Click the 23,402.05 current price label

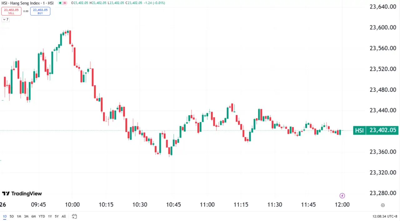tap(382, 130)
